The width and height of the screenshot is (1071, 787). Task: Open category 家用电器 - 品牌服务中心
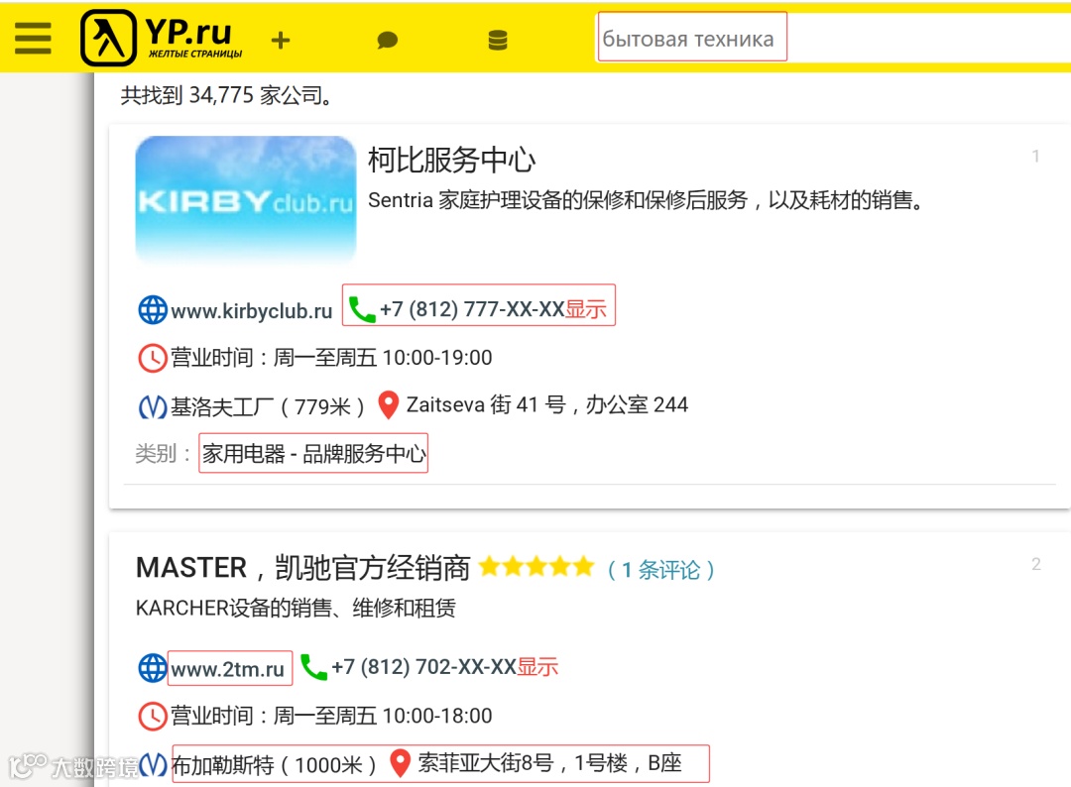point(313,453)
